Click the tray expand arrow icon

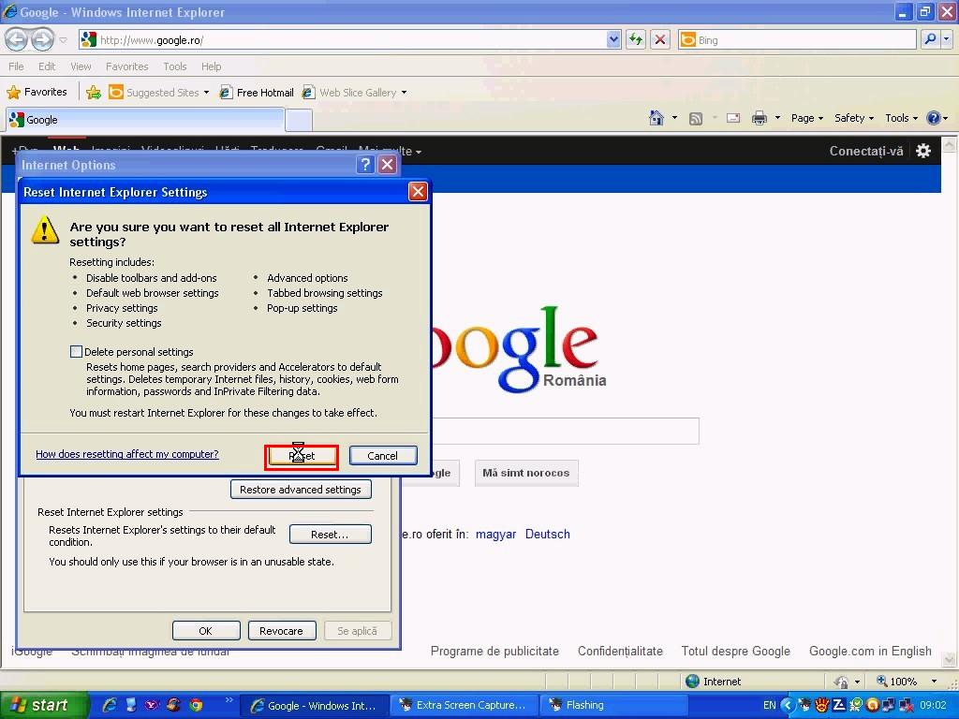pyautogui.click(x=788, y=705)
